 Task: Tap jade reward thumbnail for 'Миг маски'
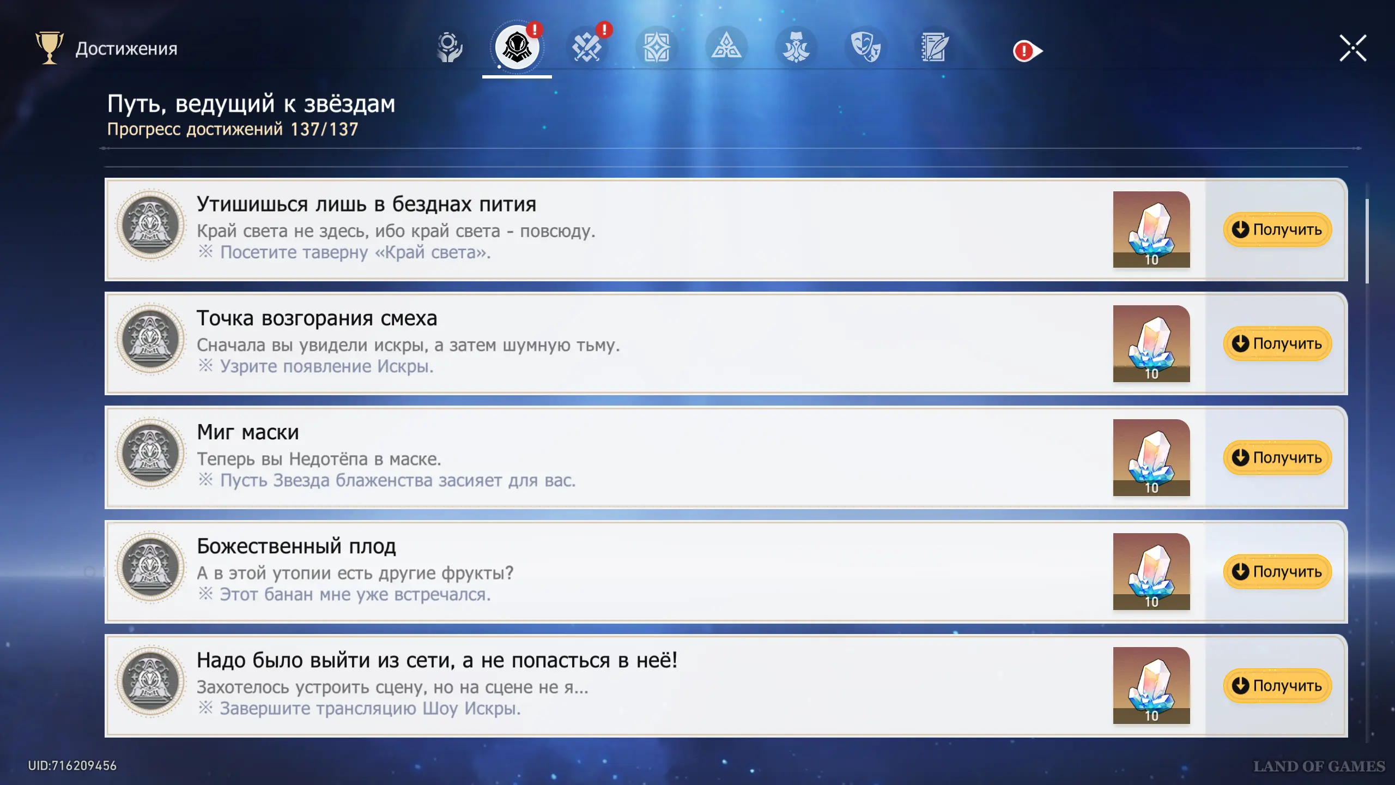[x=1151, y=457]
